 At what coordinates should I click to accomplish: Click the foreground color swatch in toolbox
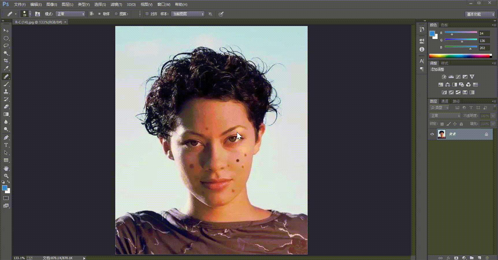pyautogui.click(x=4, y=188)
